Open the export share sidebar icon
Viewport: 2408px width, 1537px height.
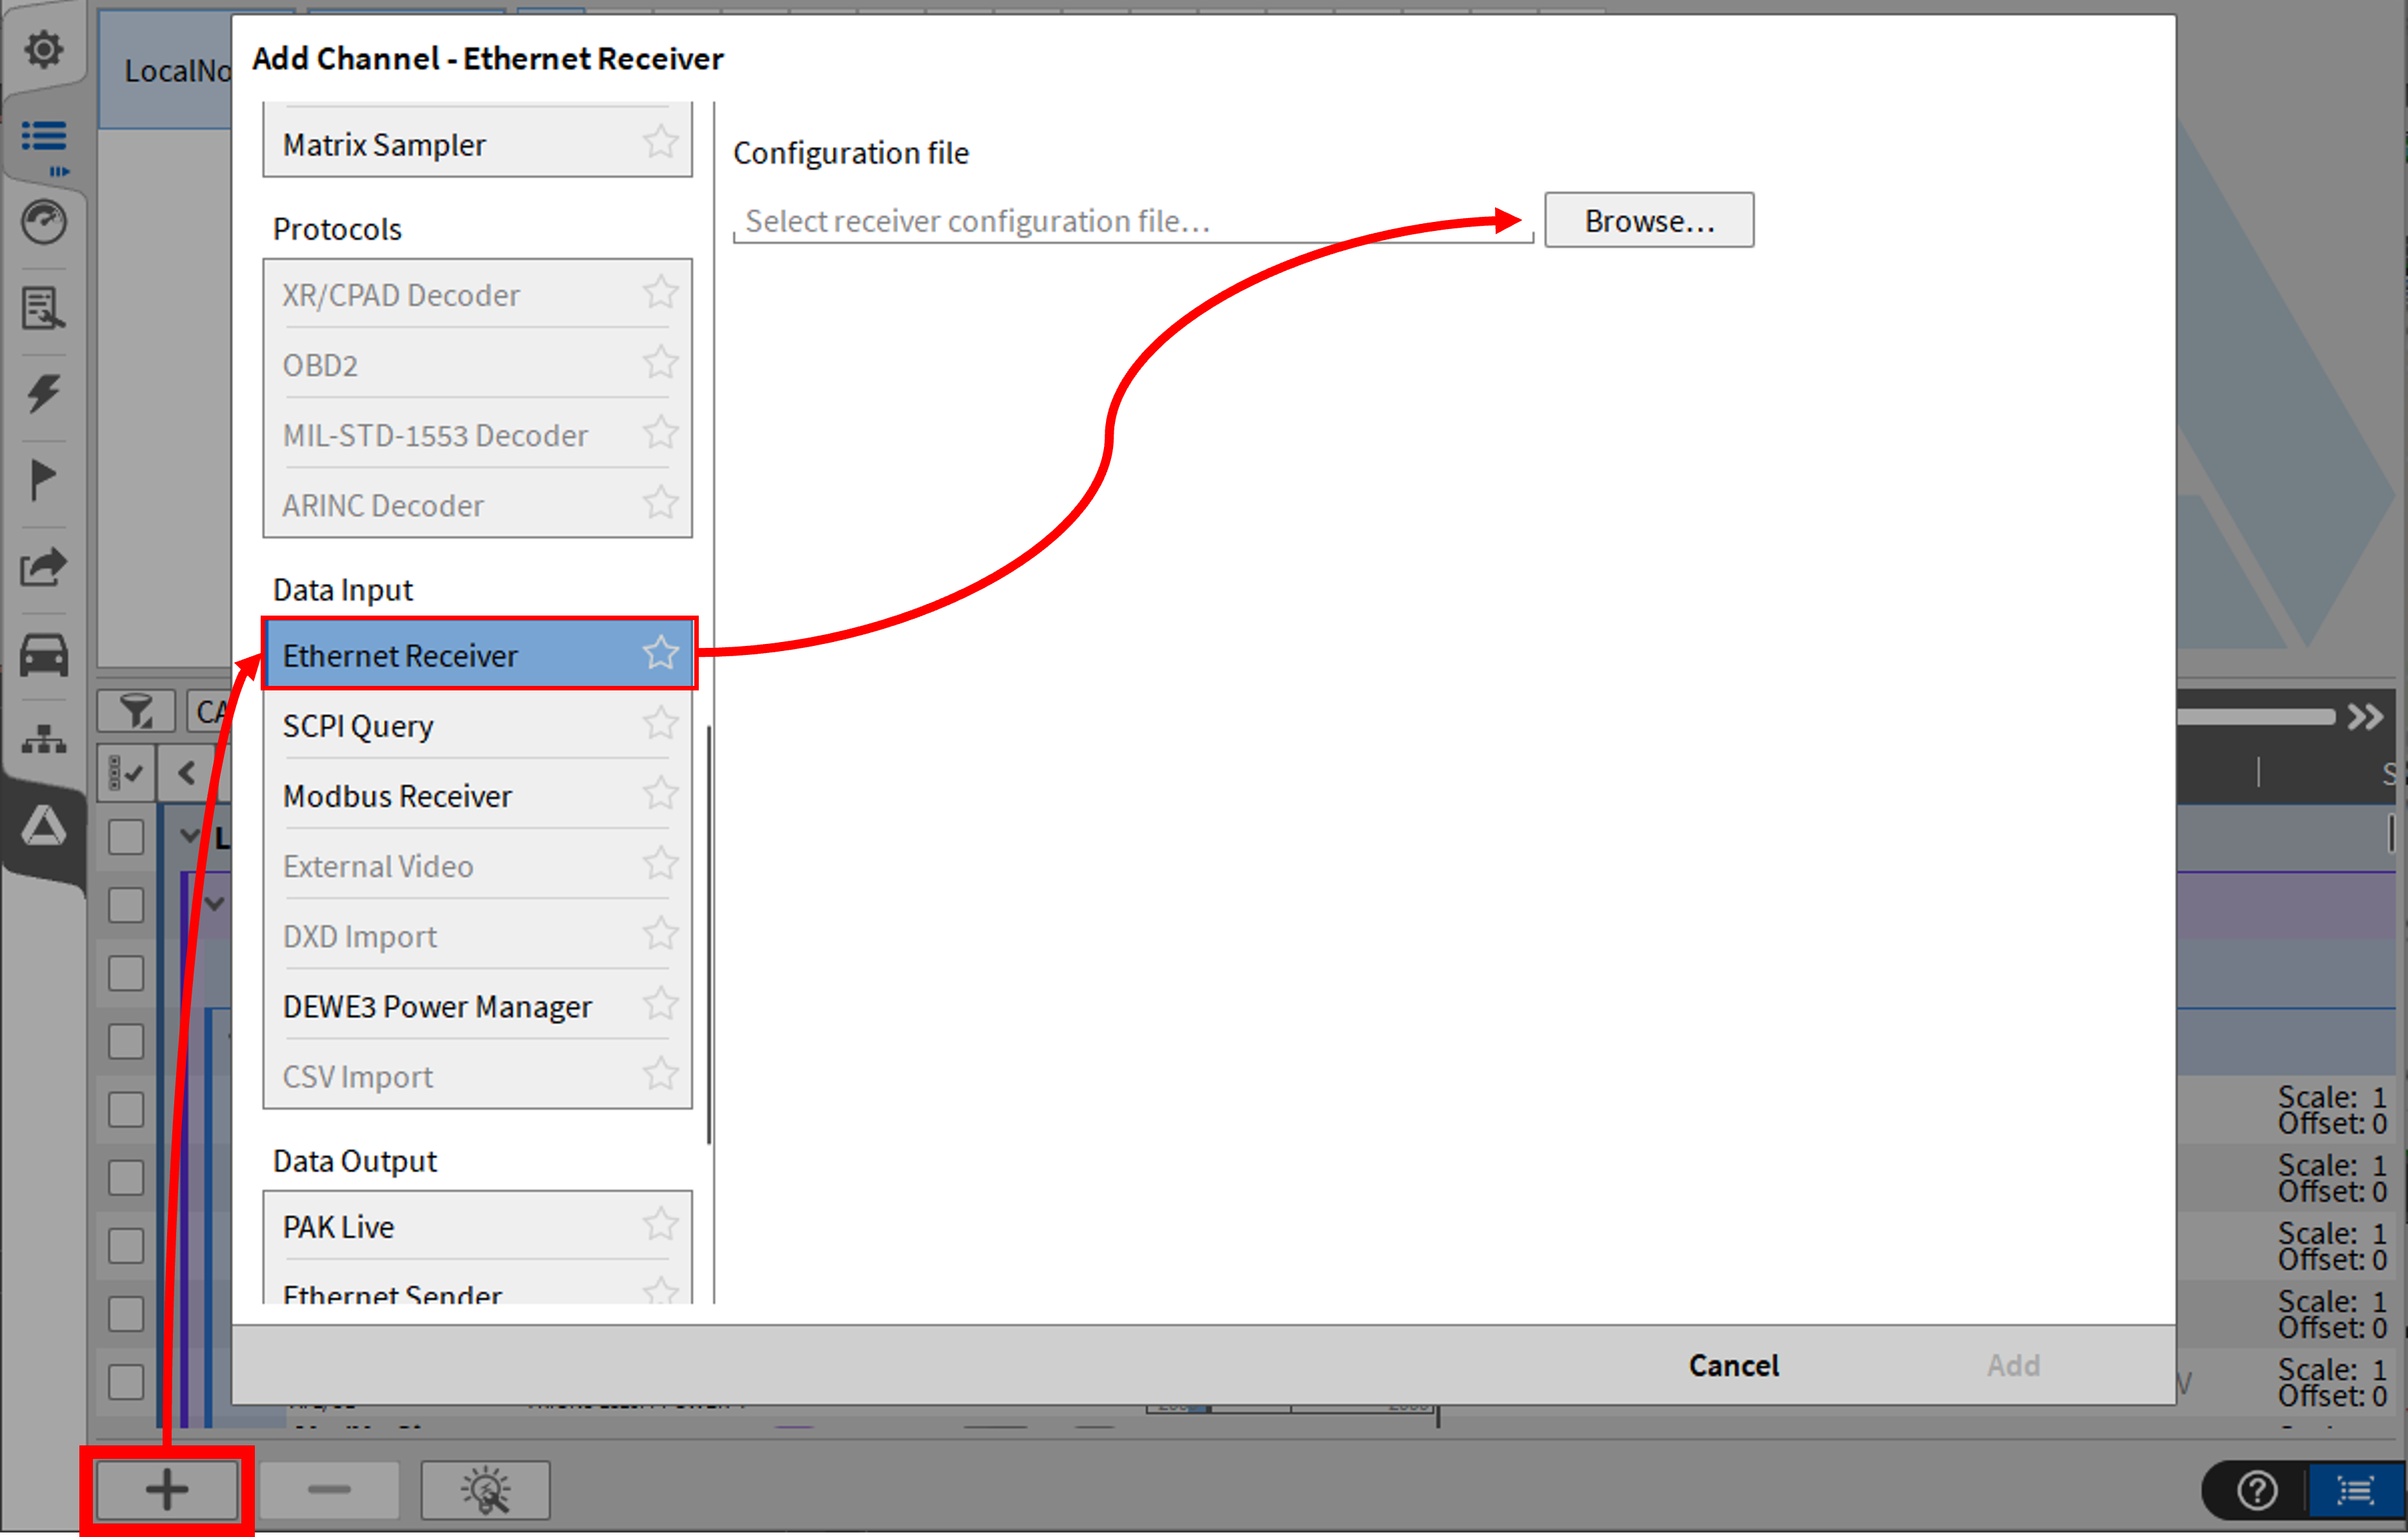pyautogui.click(x=43, y=567)
